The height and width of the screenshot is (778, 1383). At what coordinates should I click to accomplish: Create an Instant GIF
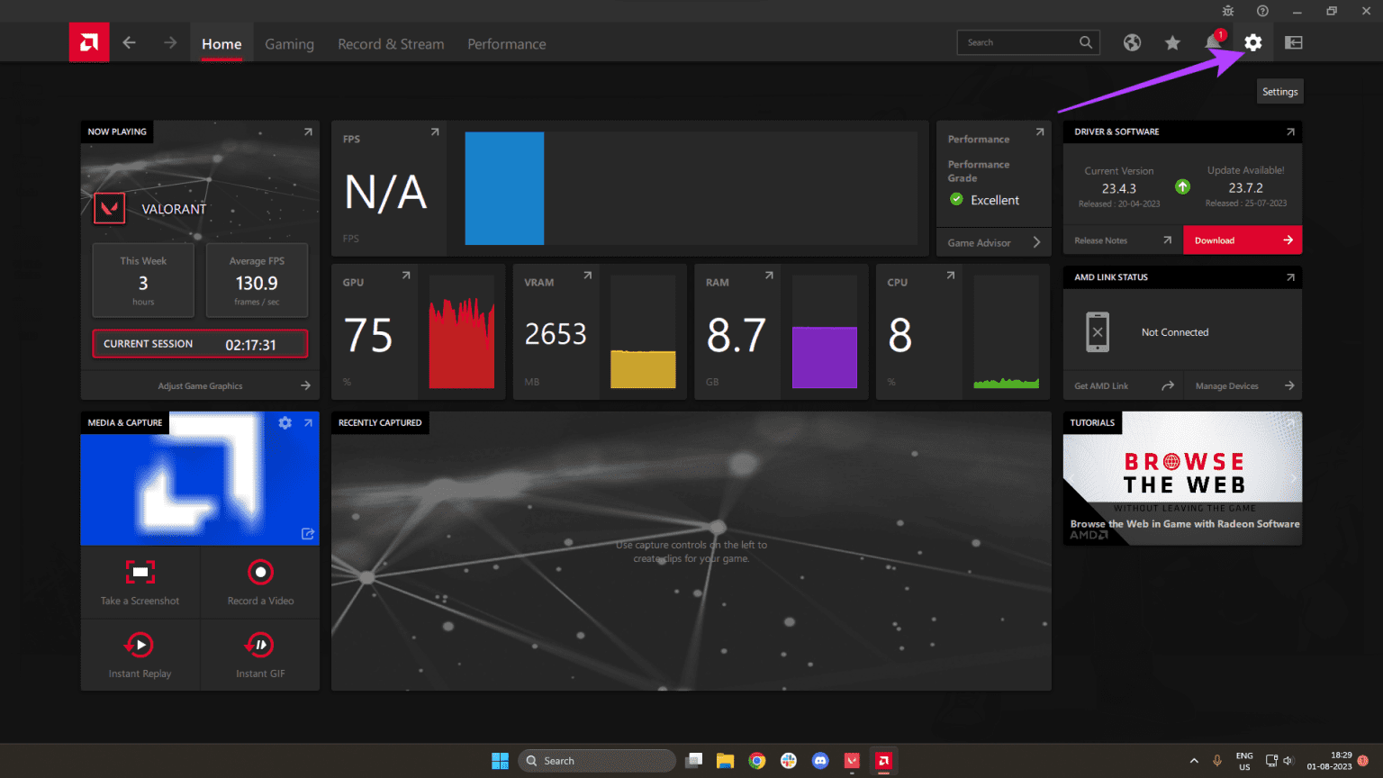pyautogui.click(x=259, y=655)
